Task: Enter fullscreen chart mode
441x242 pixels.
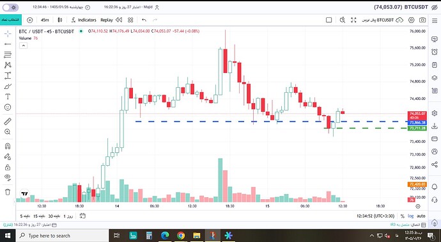Action: [353, 20]
